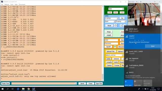Image resolution: width=162 pixels, height=91 pixels.
Task: Expand the baud rate 9600 dropdown
Action: click(x=123, y=9)
